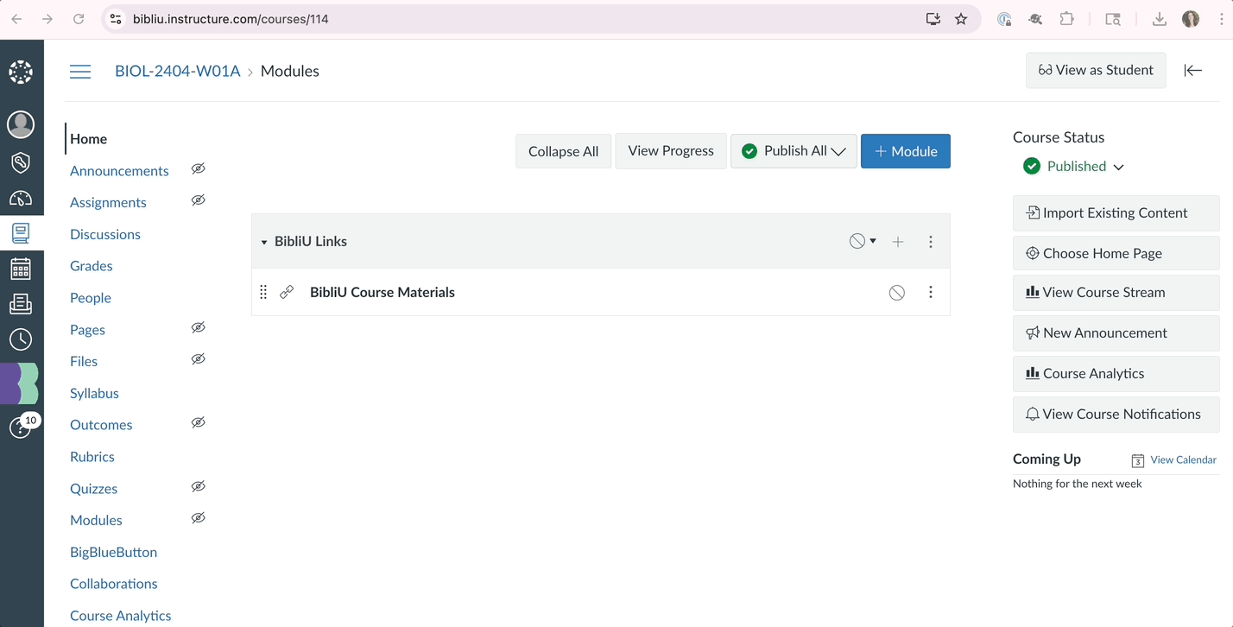Grab drag handle of BibliU Course Materials

(263, 293)
